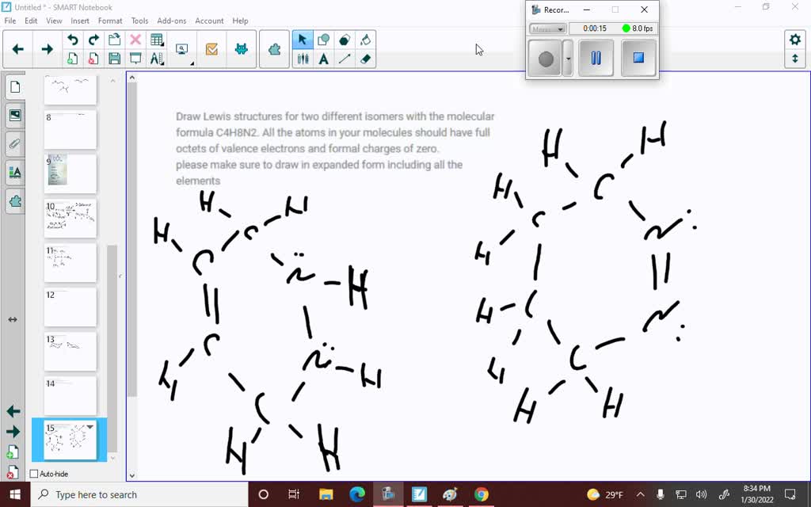This screenshot has height=507, width=811.
Task: Stop the screen recording
Action: pos(638,59)
